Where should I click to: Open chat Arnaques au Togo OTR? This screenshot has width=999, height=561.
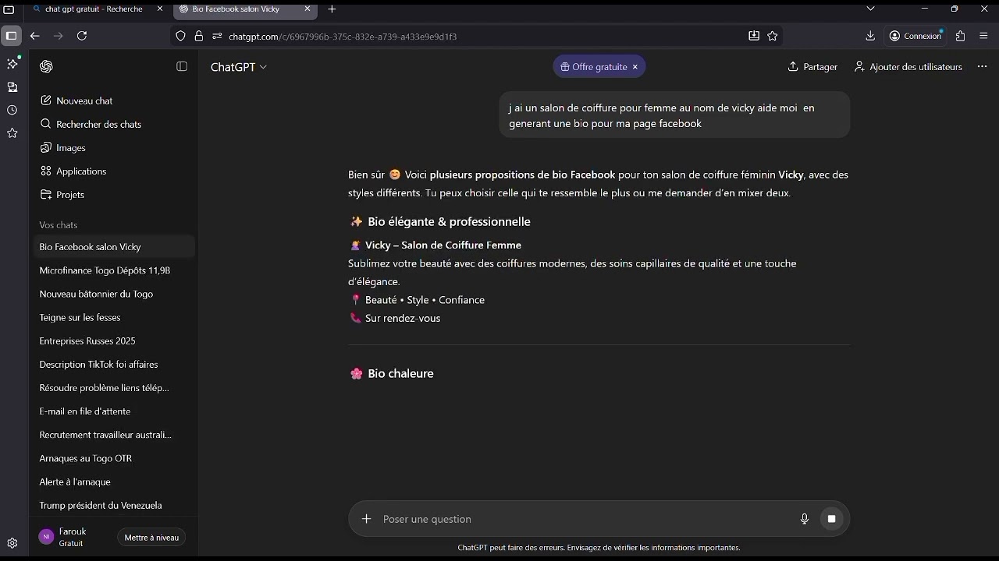[113, 458]
